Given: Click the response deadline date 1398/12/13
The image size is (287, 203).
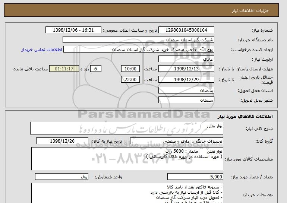Looking at the screenshot, I should point(186,69).
